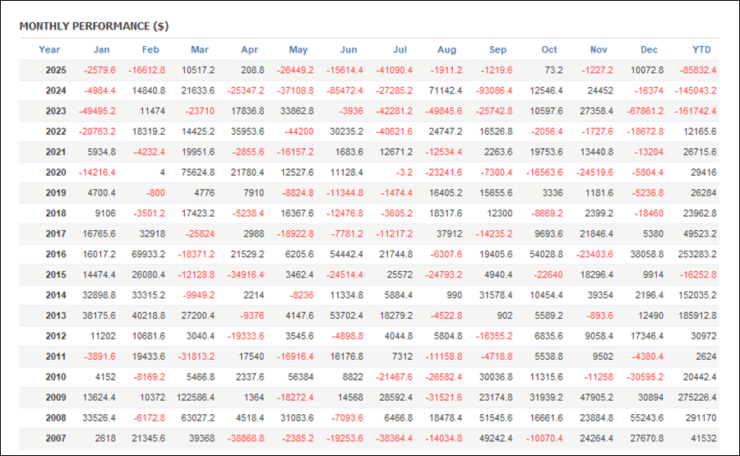Screen dimensions: 740x456
Task: Click the 2020 year row label
Action: (56, 173)
